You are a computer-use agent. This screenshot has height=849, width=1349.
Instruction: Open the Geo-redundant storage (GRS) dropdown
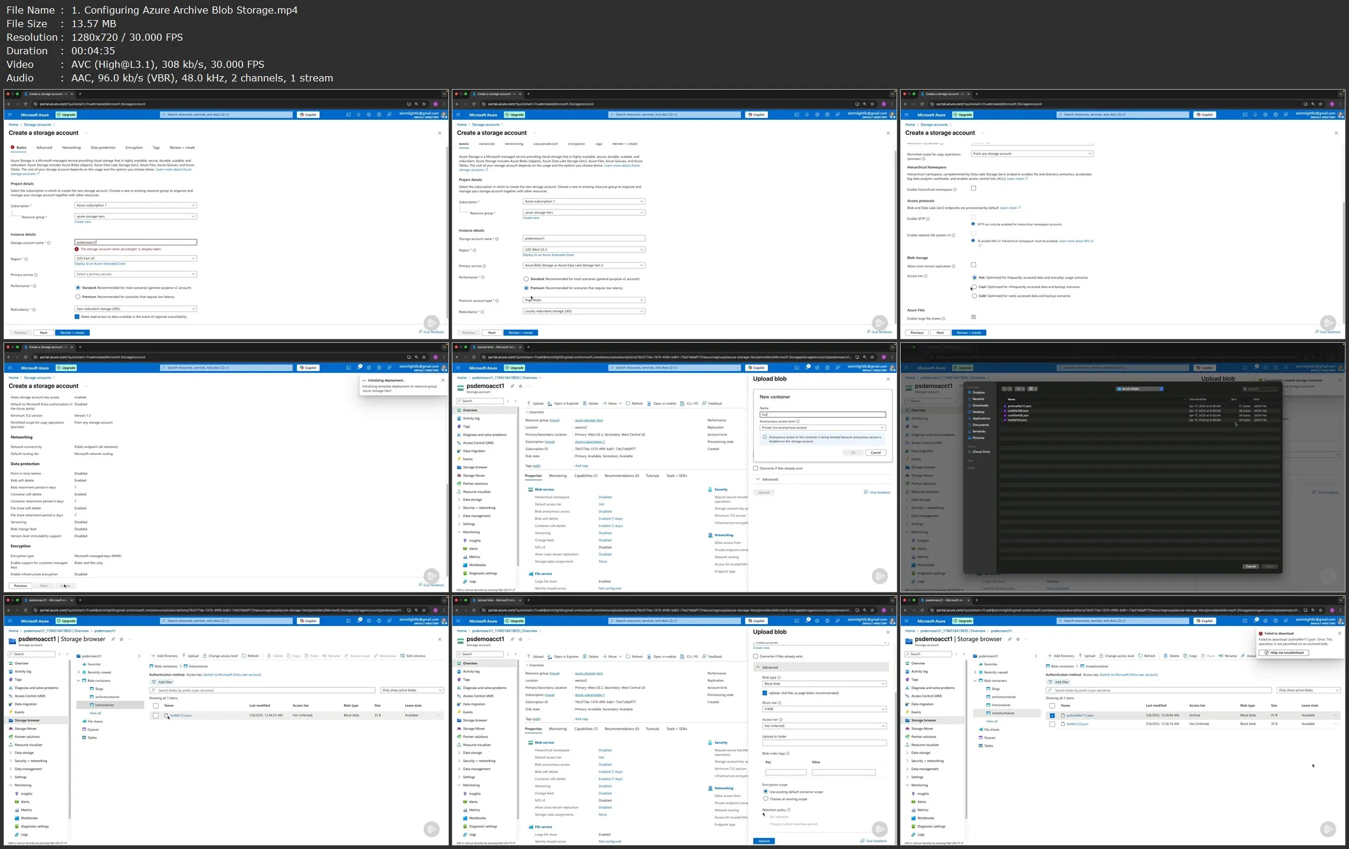click(x=136, y=309)
